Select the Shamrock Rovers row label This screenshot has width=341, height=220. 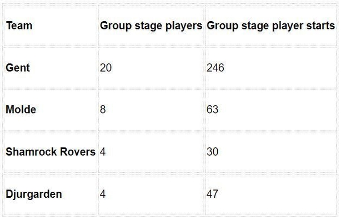[x=51, y=152]
